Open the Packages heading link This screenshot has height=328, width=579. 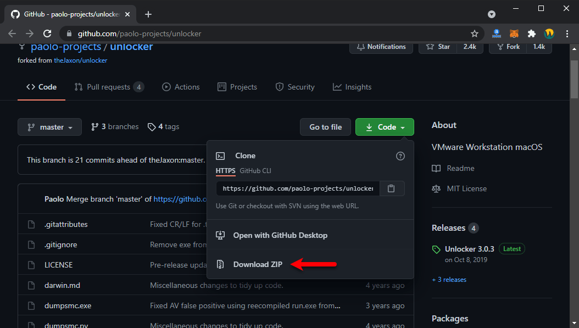(450, 319)
